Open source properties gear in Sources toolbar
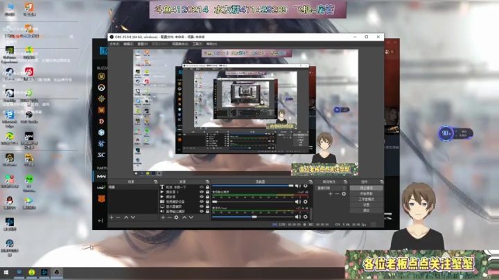Screen dimensions: 499x280 tap(176, 218)
